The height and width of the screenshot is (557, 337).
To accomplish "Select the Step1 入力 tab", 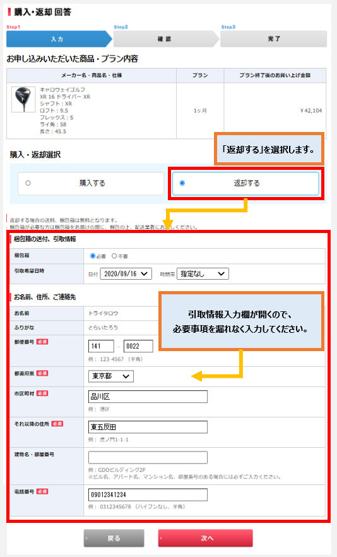I will pyautogui.click(x=59, y=39).
